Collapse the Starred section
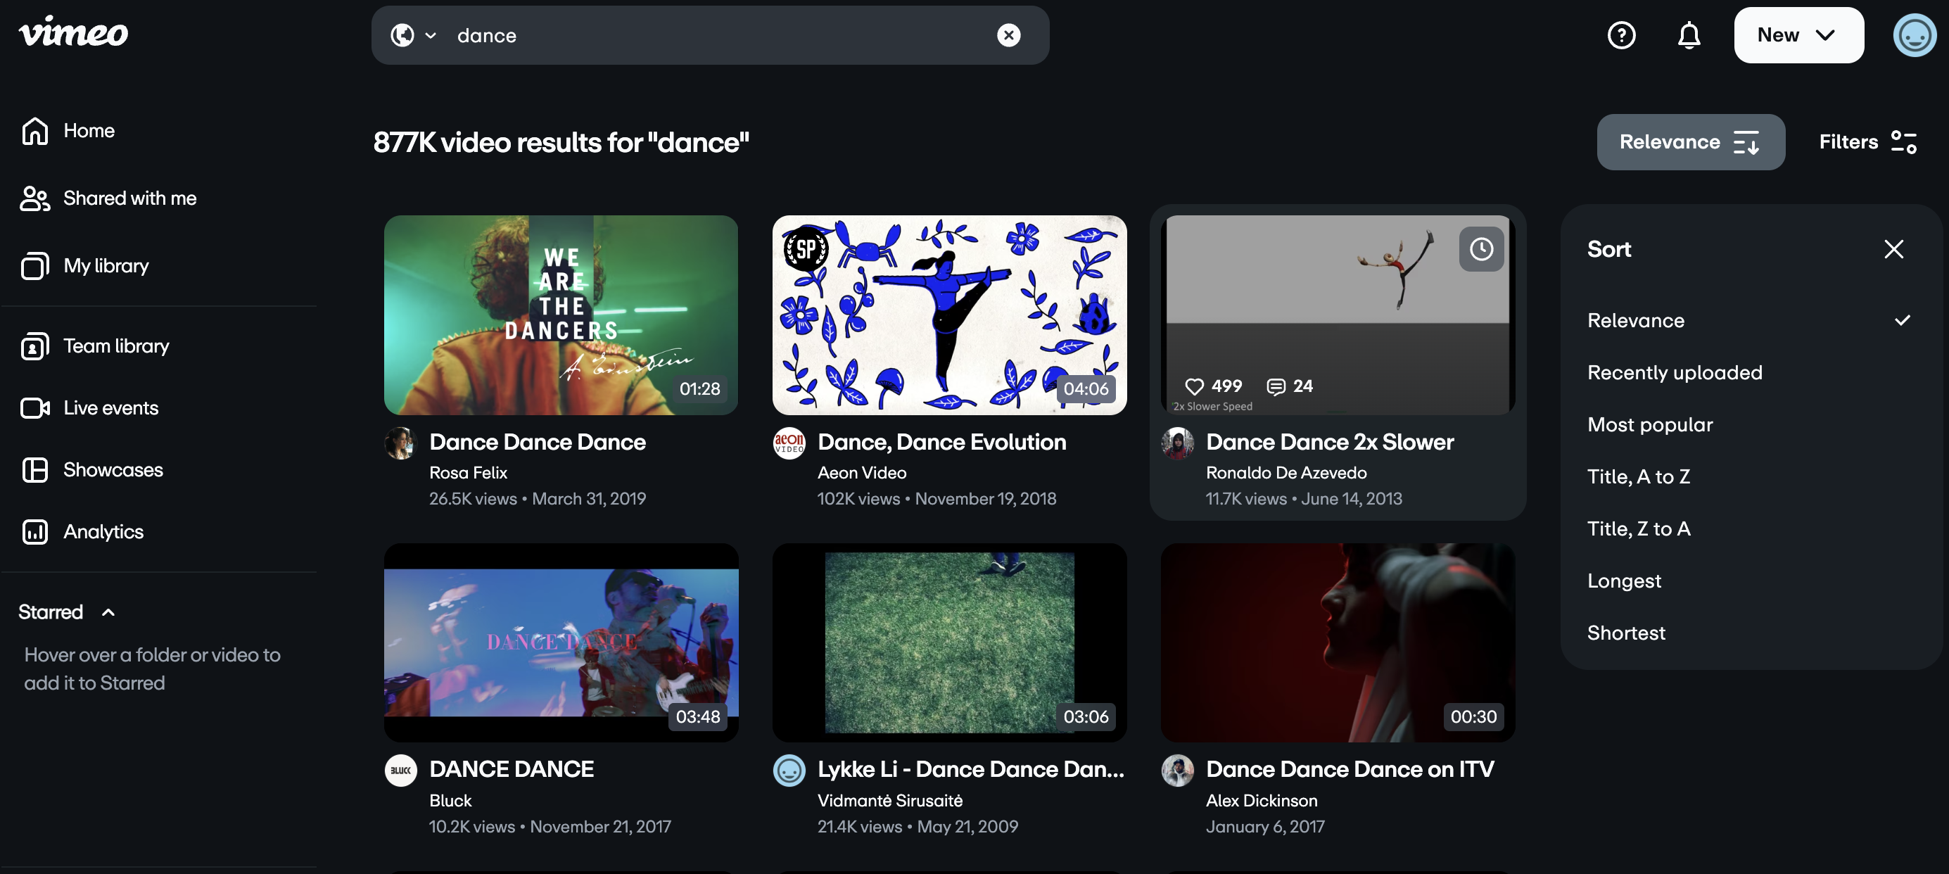This screenshot has height=874, width=1949. tap(108, 612)
